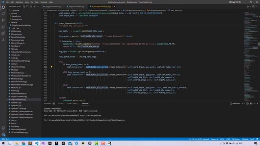Open the Source Control view
Image resolution: width=260 pixels, height=146 pixels.
3,20
